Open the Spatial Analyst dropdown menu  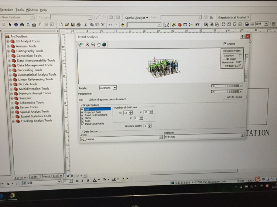point(136,18)
